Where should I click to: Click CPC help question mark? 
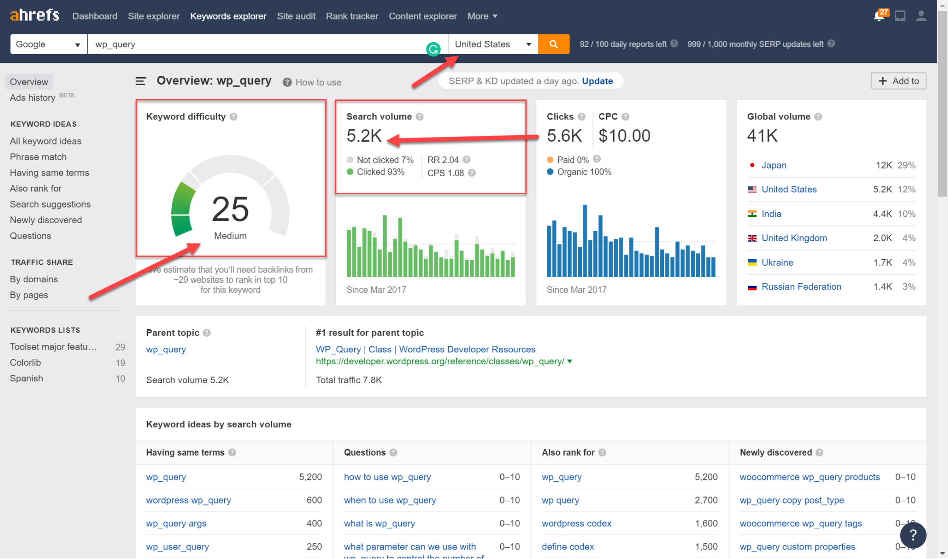pyautogui.click(x=625, y=117)
